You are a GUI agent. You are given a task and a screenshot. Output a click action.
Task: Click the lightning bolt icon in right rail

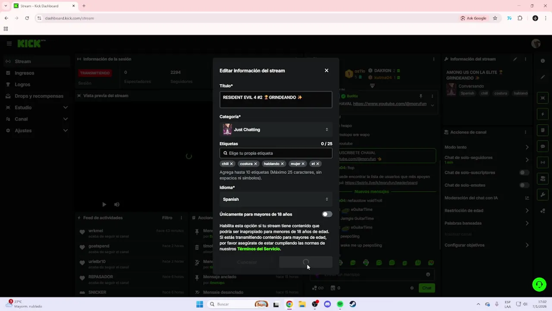[543, 114]
